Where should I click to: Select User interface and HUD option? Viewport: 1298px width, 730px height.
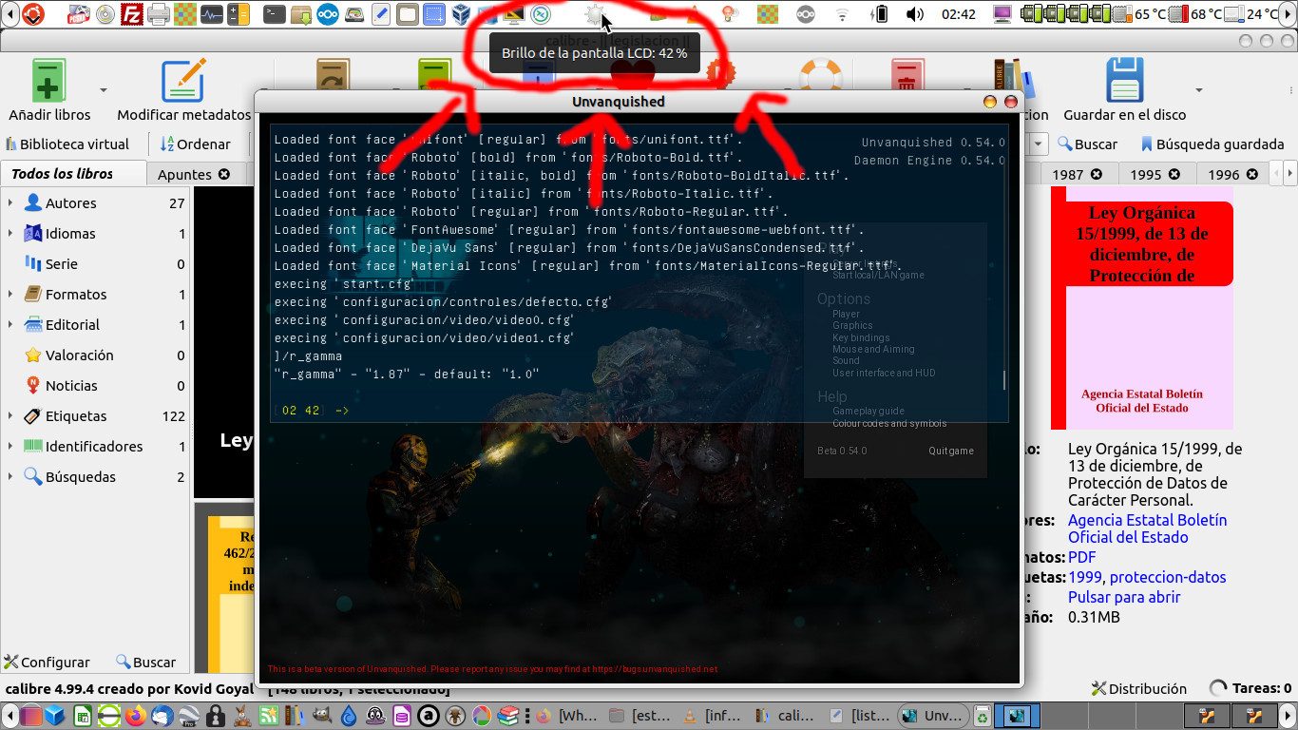[x=884, y=373]
